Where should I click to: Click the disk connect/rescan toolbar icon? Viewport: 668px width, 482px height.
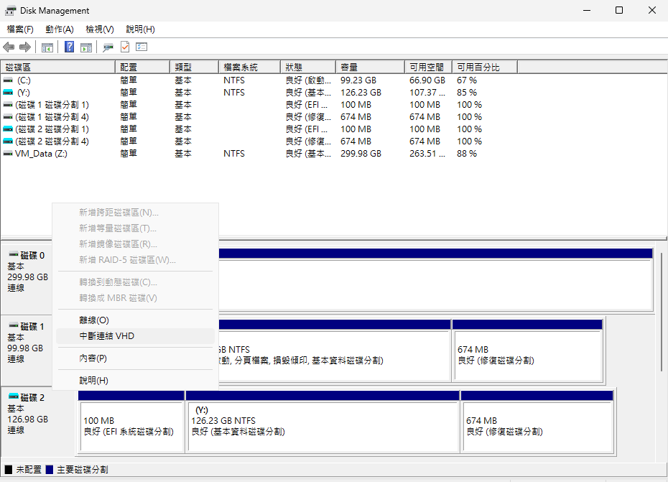coord(108,47)
